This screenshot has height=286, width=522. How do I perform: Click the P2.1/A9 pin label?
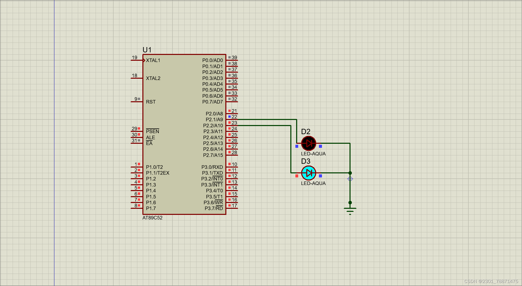point(214,119)
